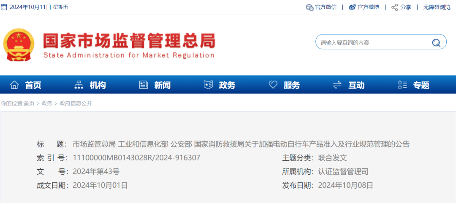456x203 pixels.
Task: Go to 政务 in the breadcrumb
Action: [47, 103]
